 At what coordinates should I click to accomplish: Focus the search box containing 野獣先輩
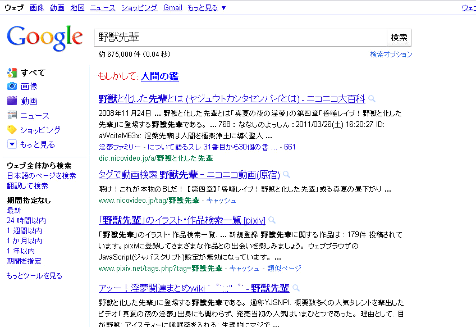241,38
